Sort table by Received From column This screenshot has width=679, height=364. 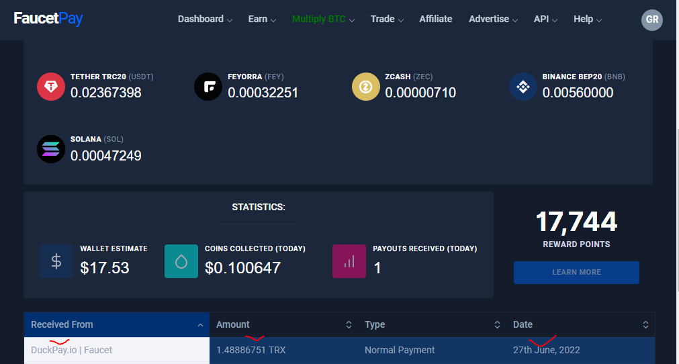[x=117, y=324]
